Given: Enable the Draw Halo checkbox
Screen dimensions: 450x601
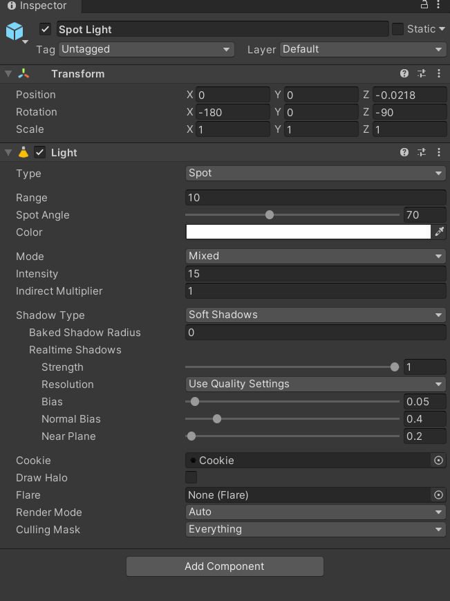Looking at the screenshot, I should coord(191,477).
